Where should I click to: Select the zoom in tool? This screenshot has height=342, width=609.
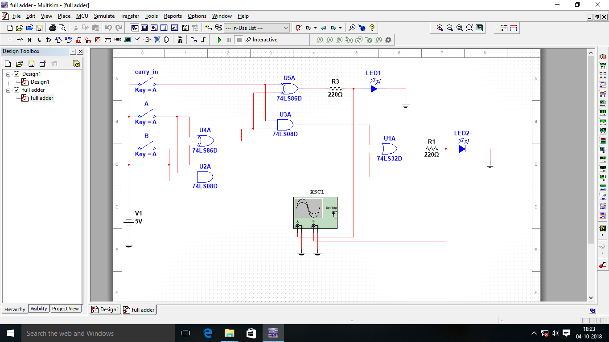(439, 28)
